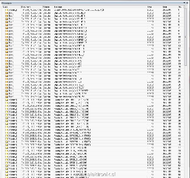Select the Error icon on row 10
The height and width of the screenshot is (178, 190).
click(x=6, y=37)
